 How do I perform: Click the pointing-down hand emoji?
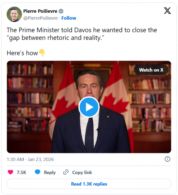[42, 53]
